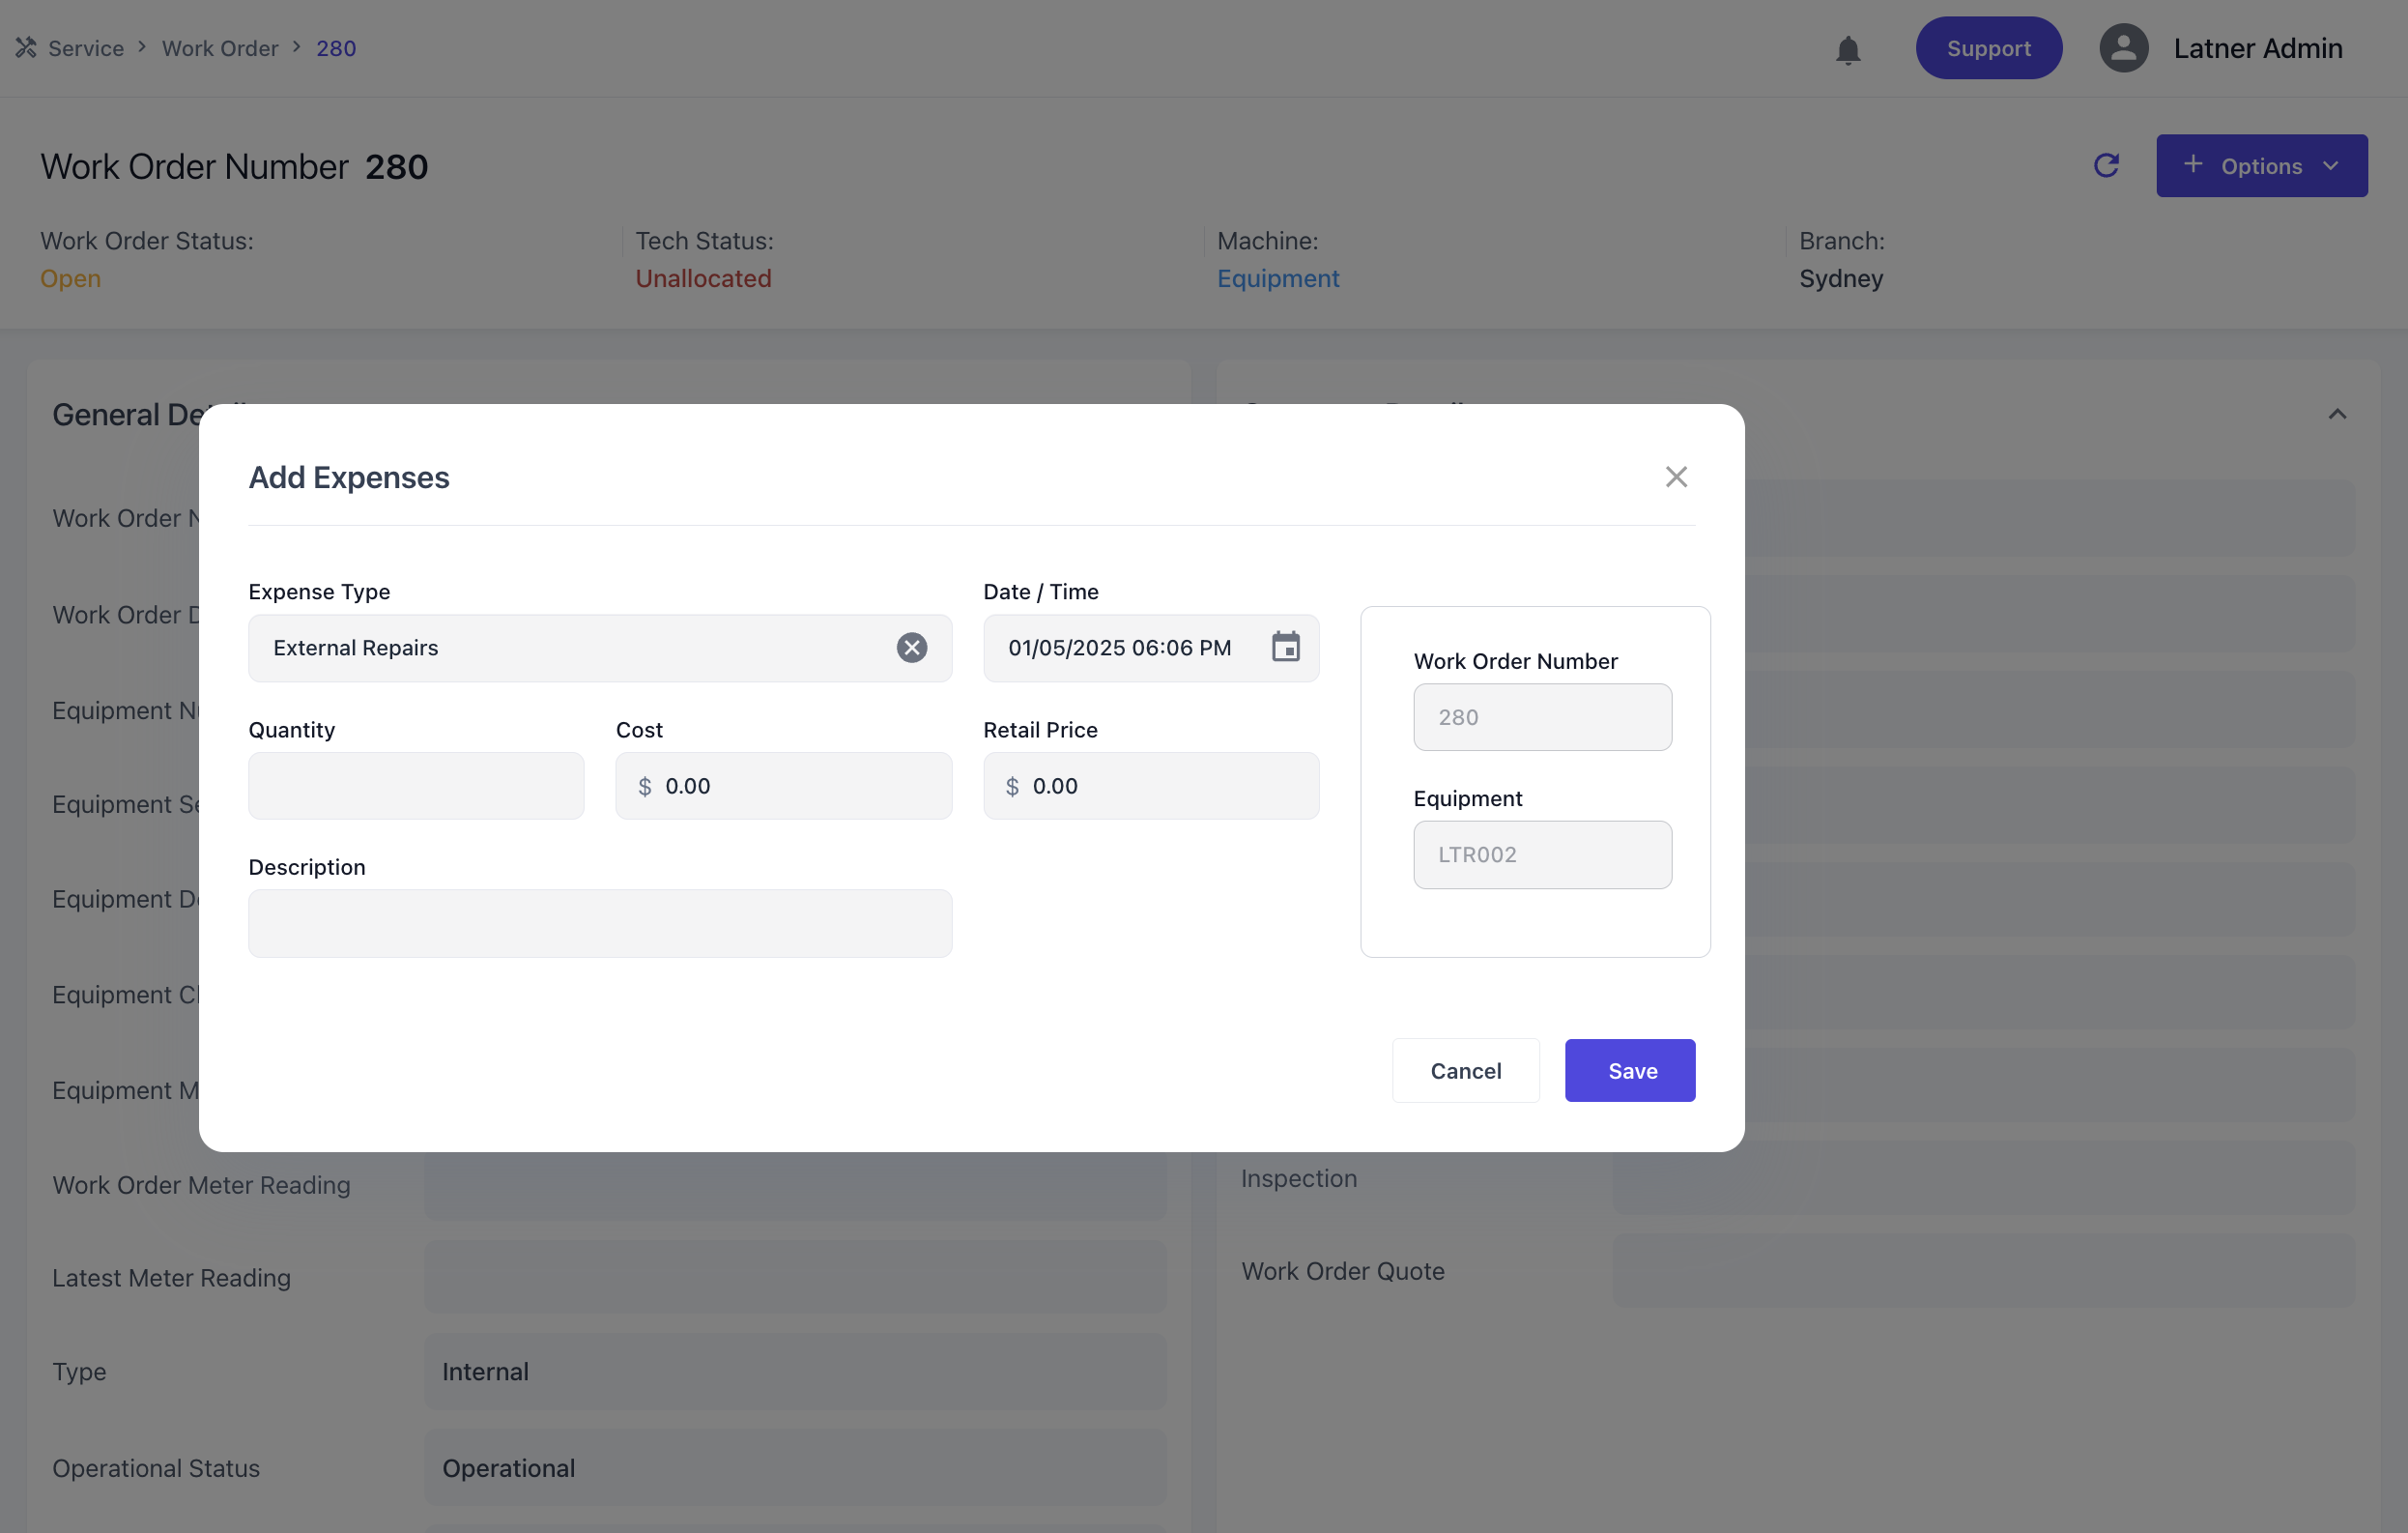Open the Options dropdown button

click(2261, 166)
